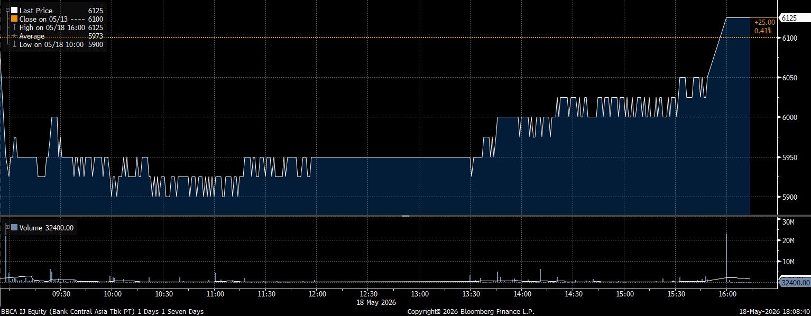Select the Average line icon in legend
Screen dimensions: 811x316
[14, 36]
